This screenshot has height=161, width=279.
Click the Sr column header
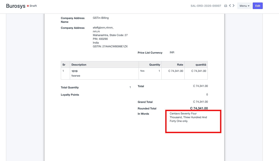64,65
